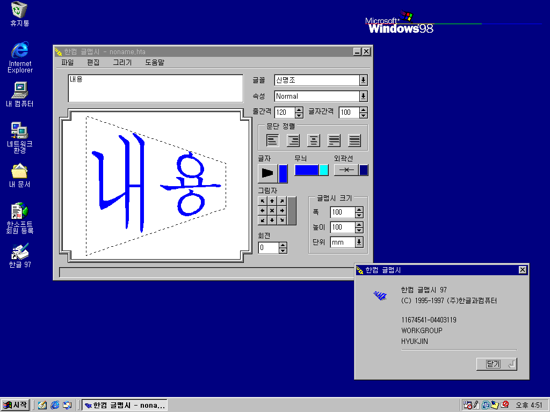
Task: Increase 높이 height value
Action: point(359,225)
